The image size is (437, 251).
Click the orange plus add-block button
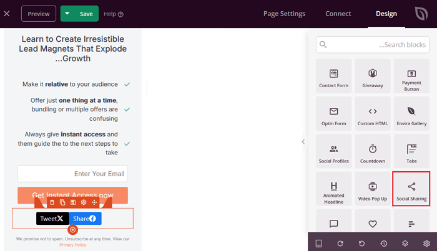click(72, 230)
